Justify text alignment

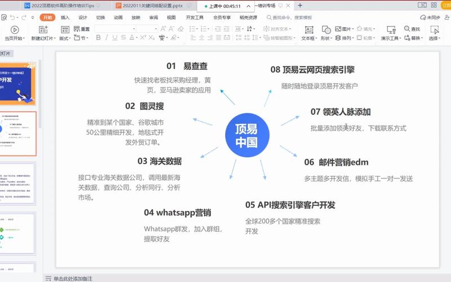(x=219, y=38)
